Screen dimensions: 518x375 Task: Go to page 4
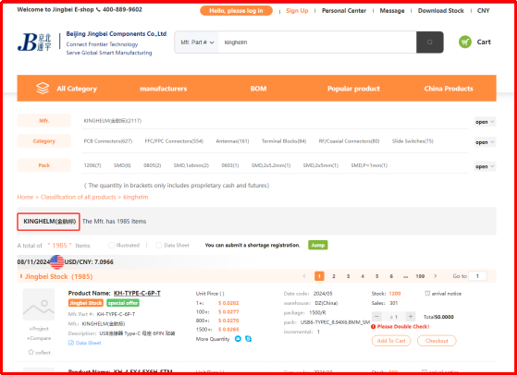click(363, 276)
